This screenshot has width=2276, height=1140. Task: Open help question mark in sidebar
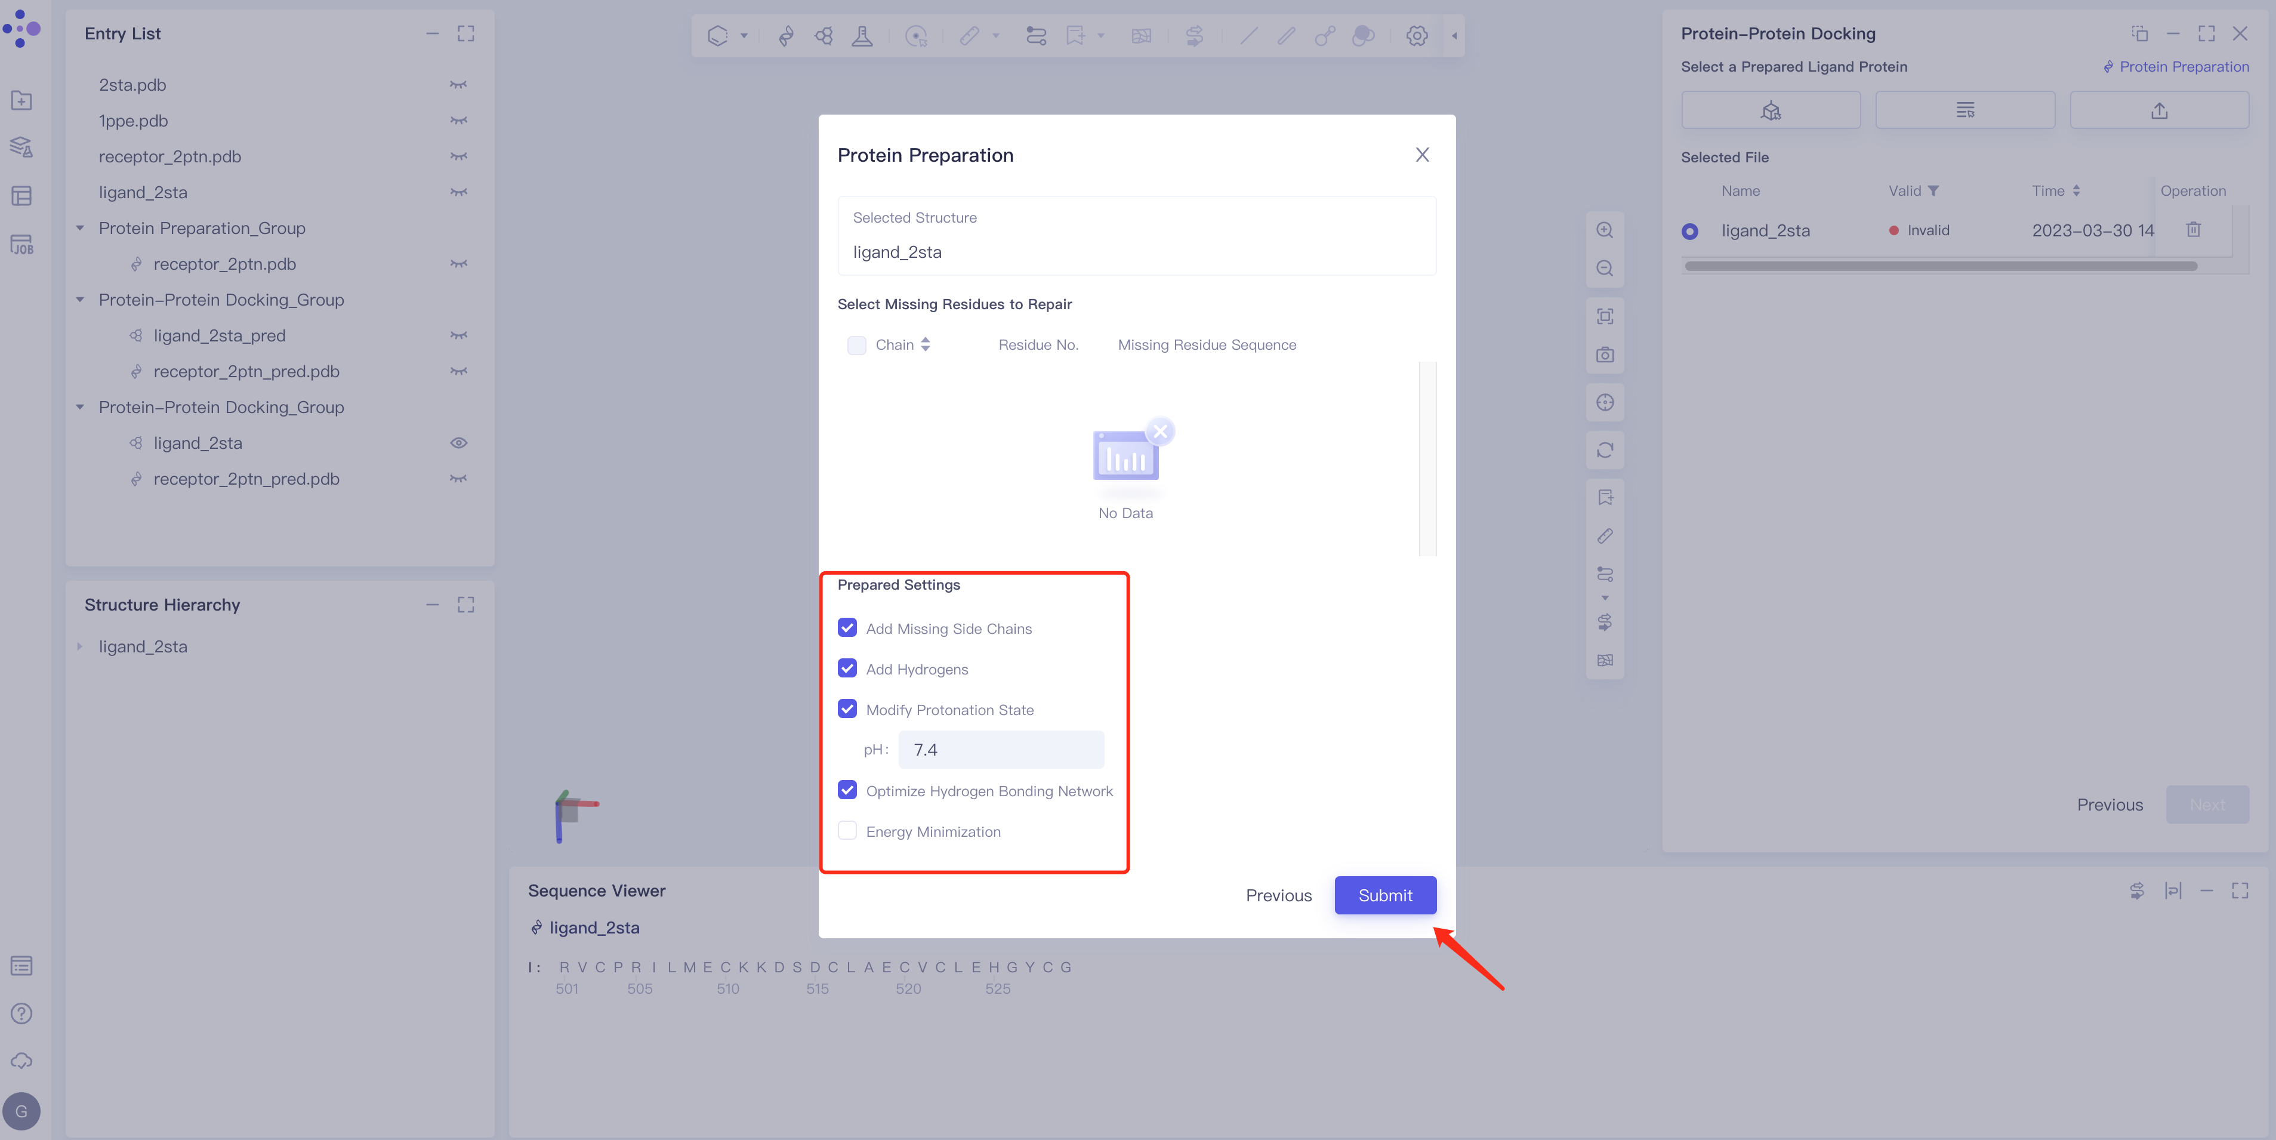click(22, 1013)
